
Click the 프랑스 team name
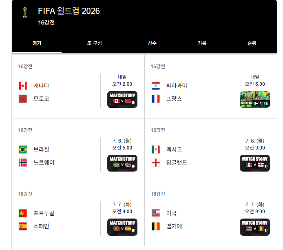pyautogui.click(x=174, y=99)
